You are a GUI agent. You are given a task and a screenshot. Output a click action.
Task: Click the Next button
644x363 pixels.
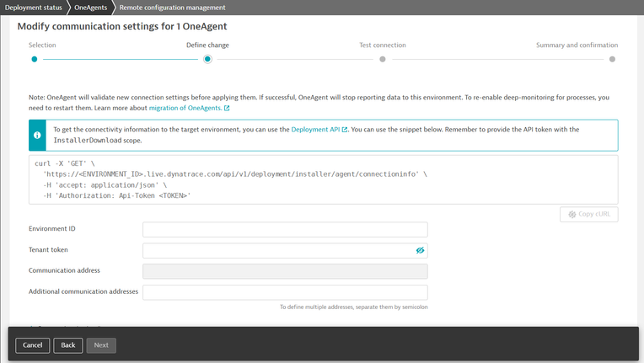click(101, 345)
